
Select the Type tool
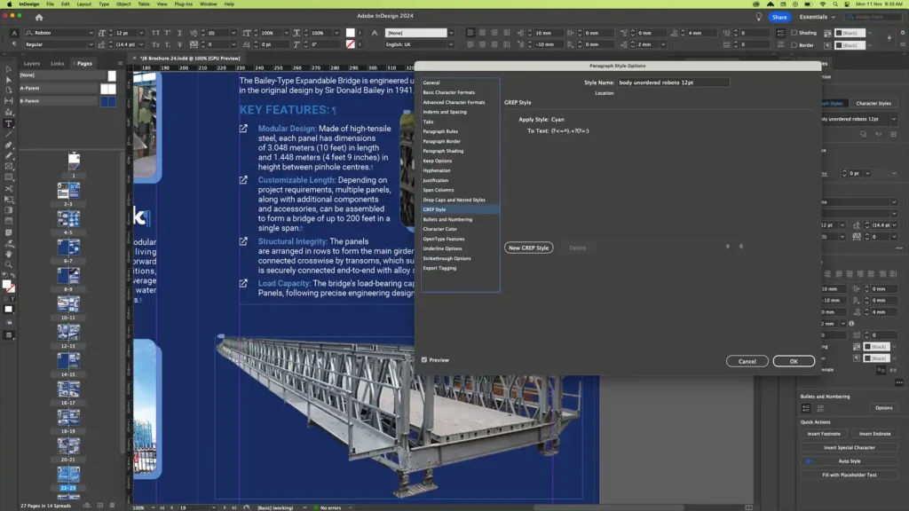9,124
